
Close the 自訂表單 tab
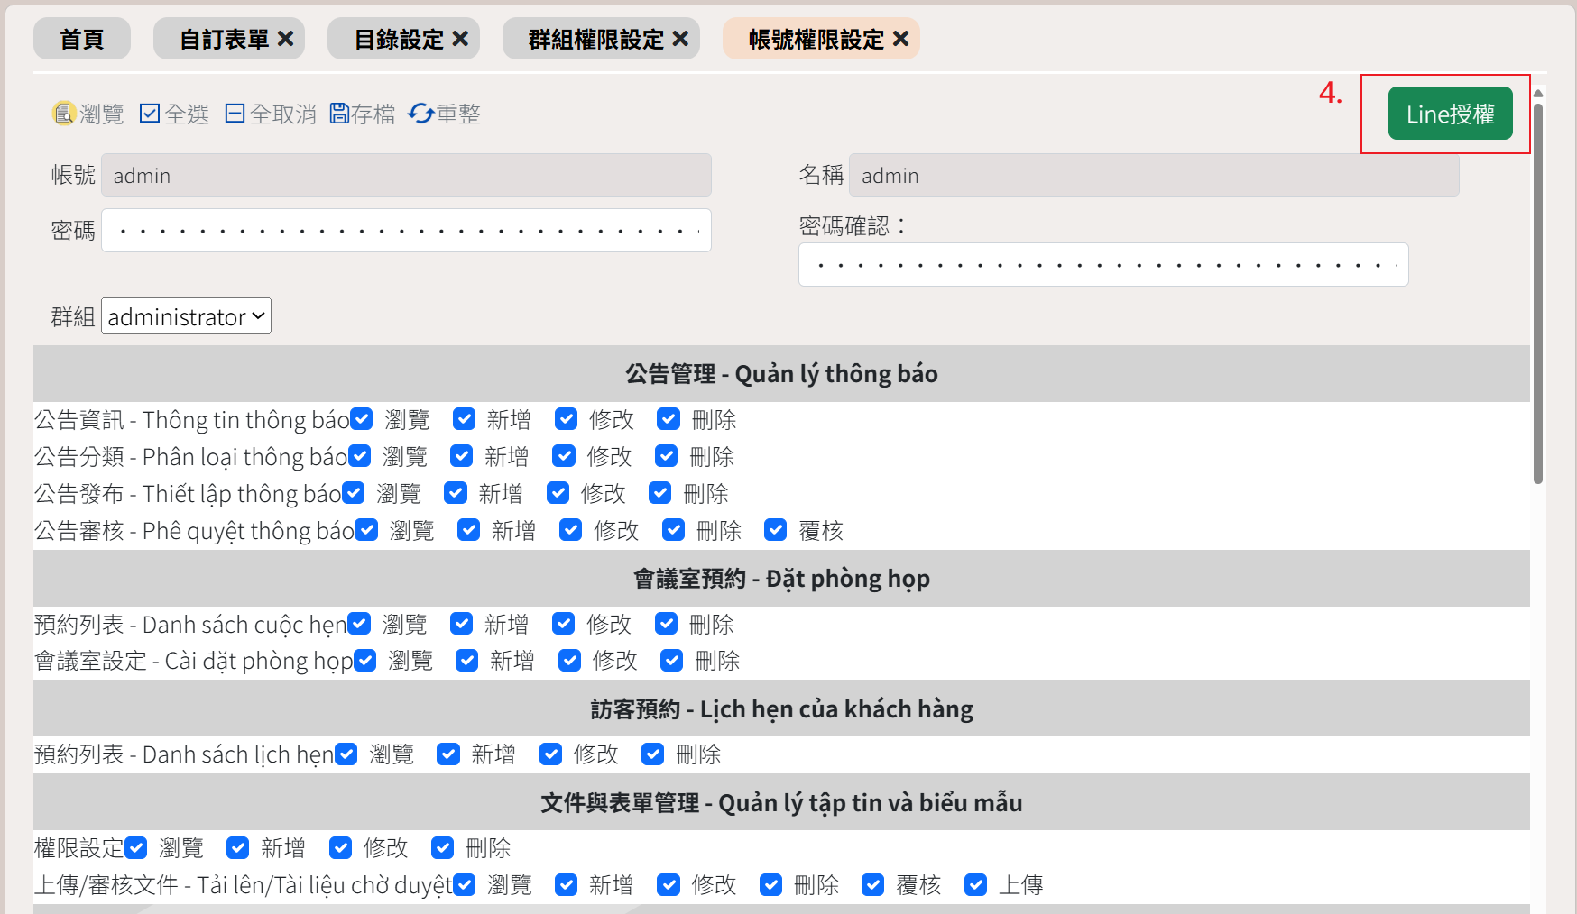[x=286, y=39]
